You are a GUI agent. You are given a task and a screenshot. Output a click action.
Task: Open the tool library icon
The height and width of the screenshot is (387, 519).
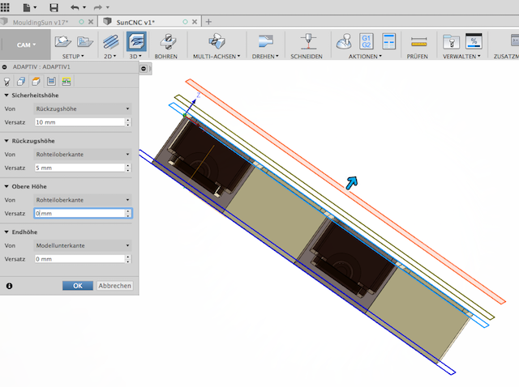451,41
